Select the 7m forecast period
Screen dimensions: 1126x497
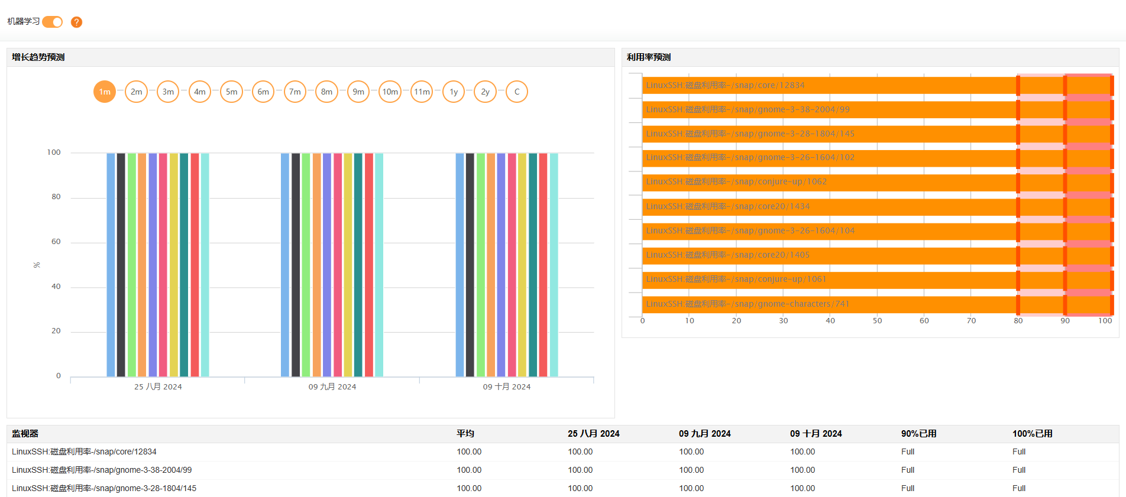click(x=295, y=92)
